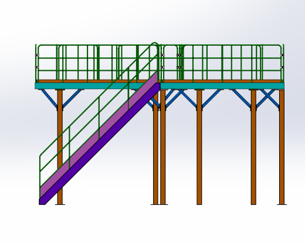Select the right teal platform beam
Image resolution: width=305 pixels, height=244 pixels.
[222, 86]
